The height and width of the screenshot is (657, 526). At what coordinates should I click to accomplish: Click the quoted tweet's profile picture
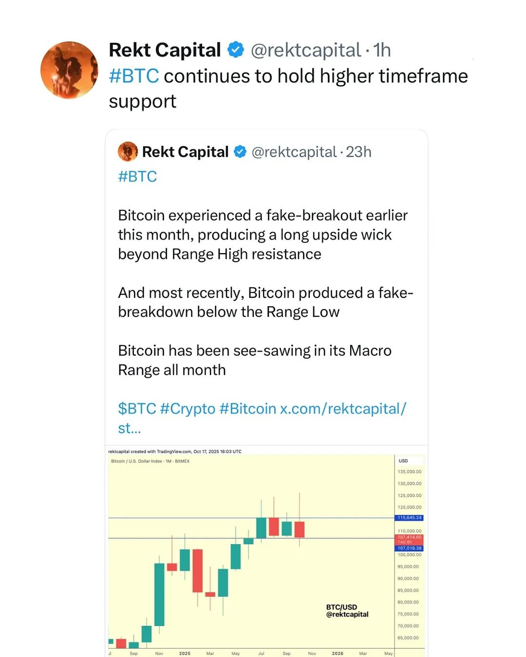tap(127, 151)
